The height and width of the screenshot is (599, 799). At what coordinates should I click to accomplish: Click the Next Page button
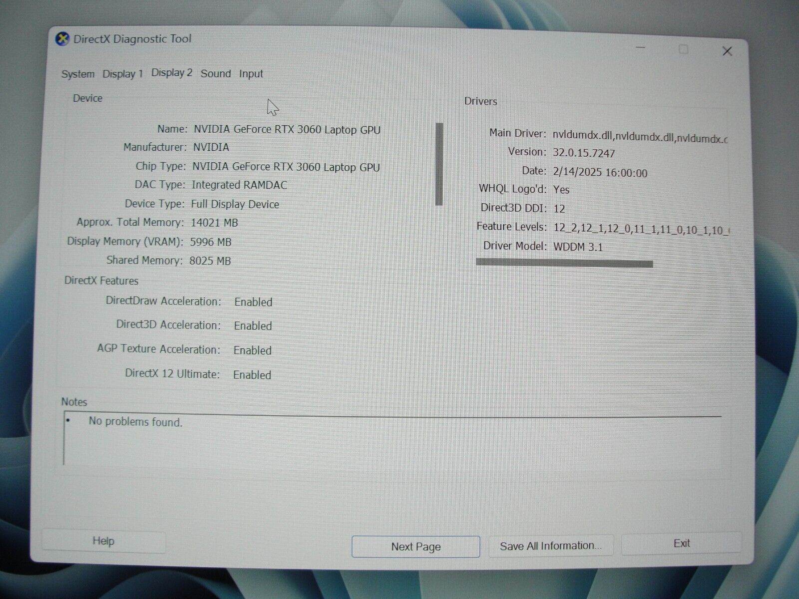point(415,547)
